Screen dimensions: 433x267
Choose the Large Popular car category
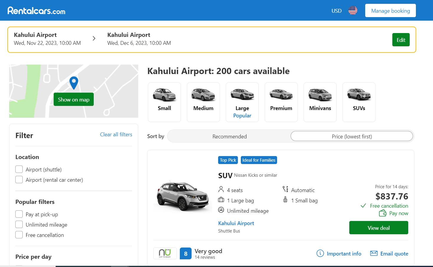tap(242, 102)
